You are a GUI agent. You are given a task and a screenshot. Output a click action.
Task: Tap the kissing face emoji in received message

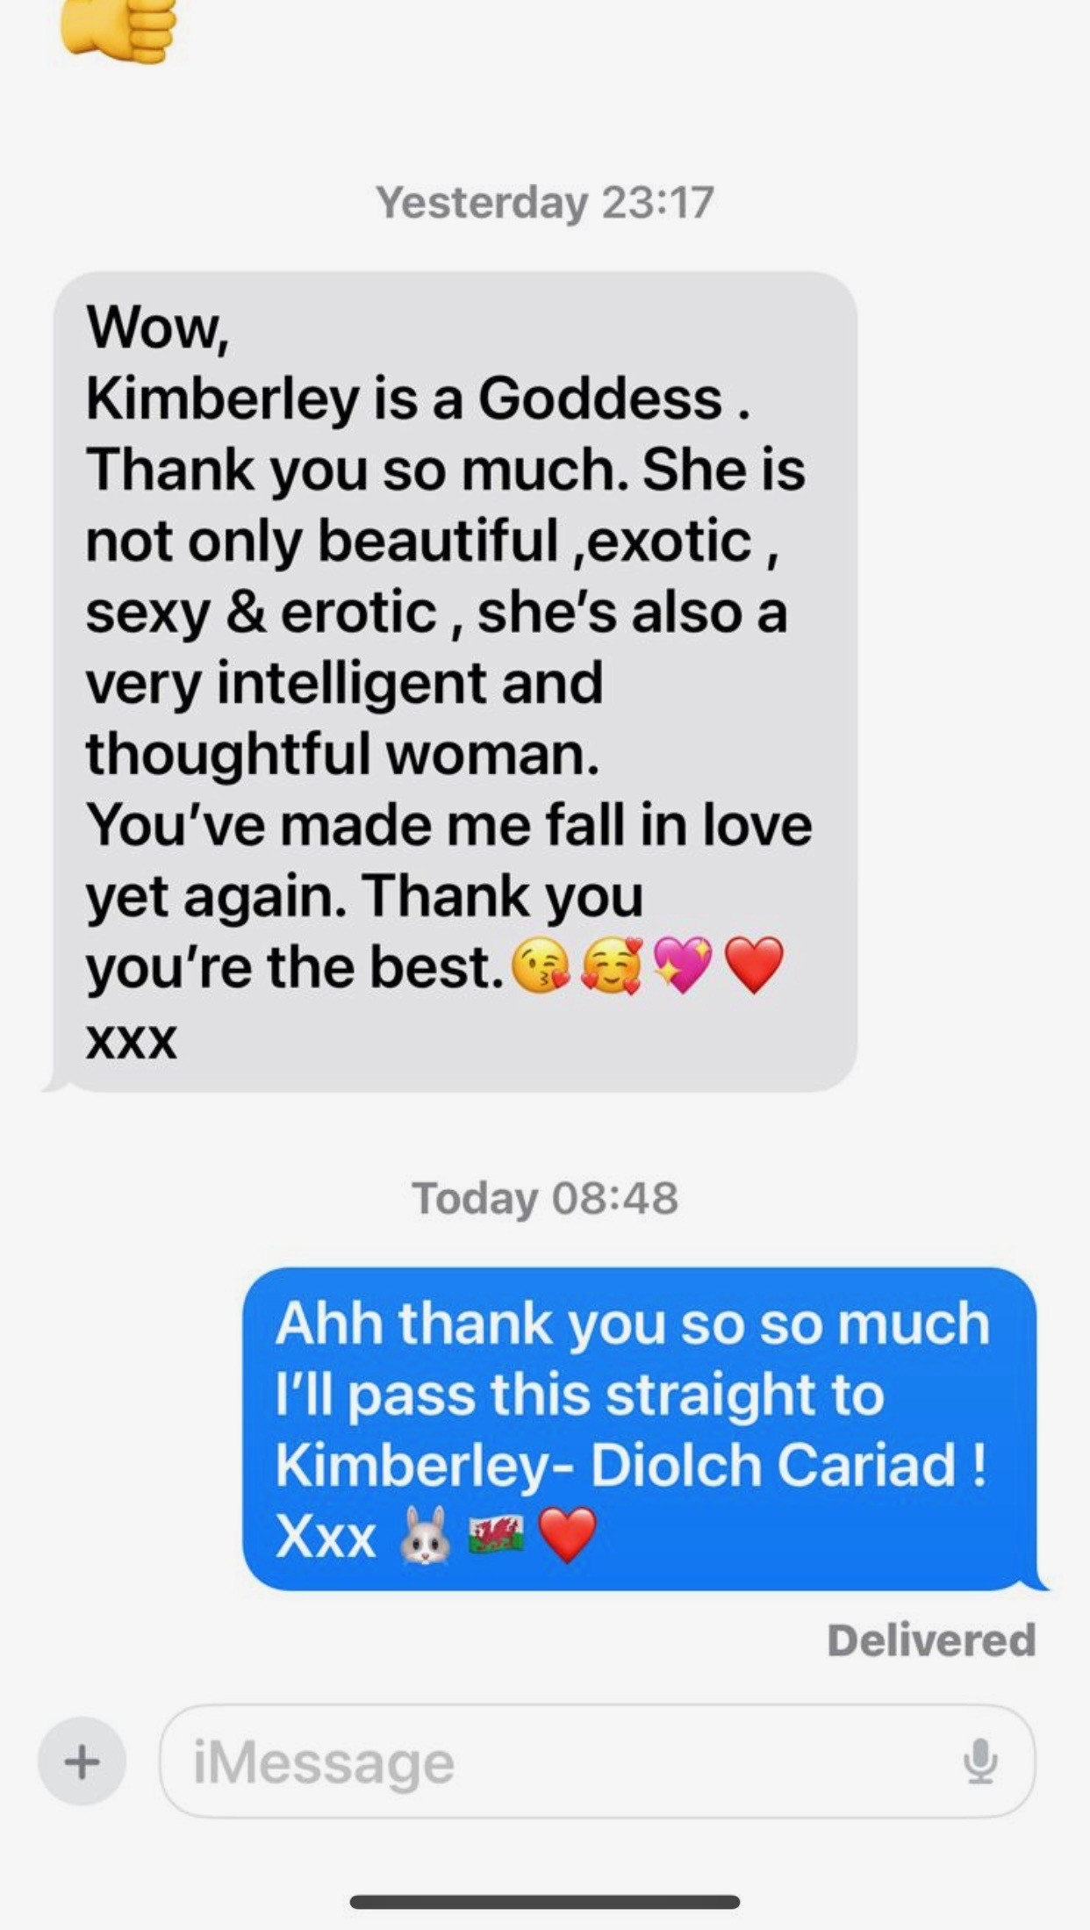tap(541, 965)
